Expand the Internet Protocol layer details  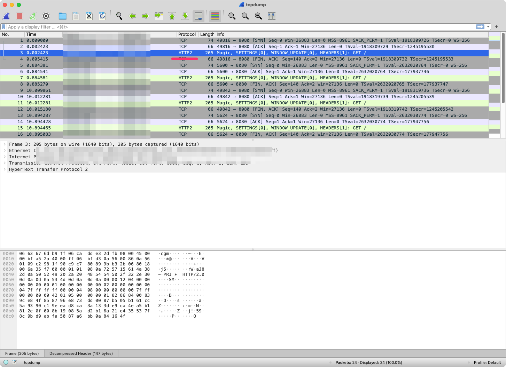coord(5,157)
